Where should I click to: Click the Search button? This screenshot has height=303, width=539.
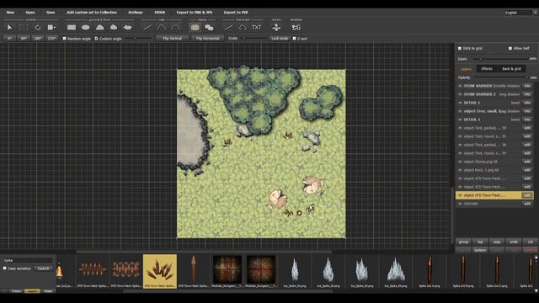point(43,268)
